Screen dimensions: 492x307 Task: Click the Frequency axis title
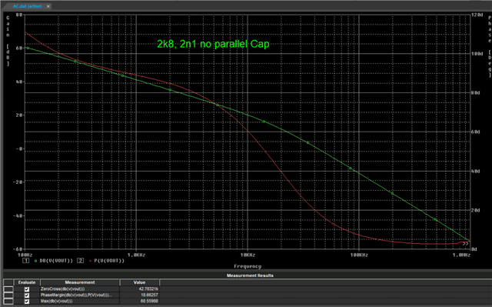click(248, 266)
